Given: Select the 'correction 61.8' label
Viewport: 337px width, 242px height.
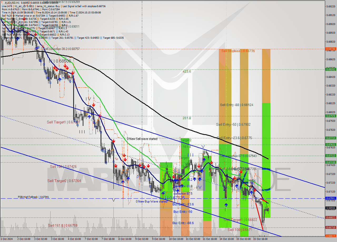Looking at the screenshot, I should pyautogui.click(x=183, y=186).
